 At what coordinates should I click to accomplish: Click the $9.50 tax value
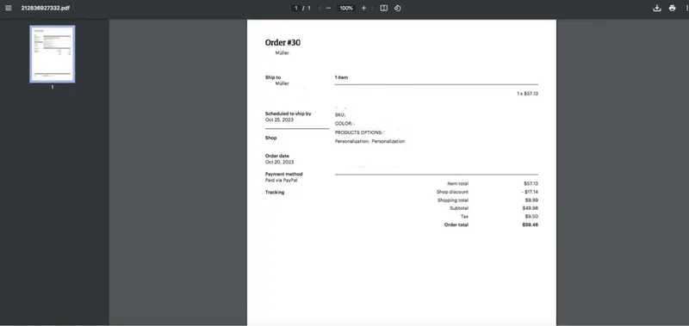click(x=531, y=216)
